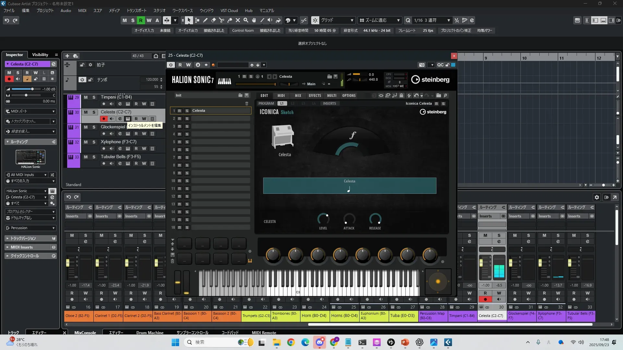Image resolution: width=623 pixels, height=350 pixels.
Task: Open the Drum Machine lower zone tab
Action: (150, 332)
